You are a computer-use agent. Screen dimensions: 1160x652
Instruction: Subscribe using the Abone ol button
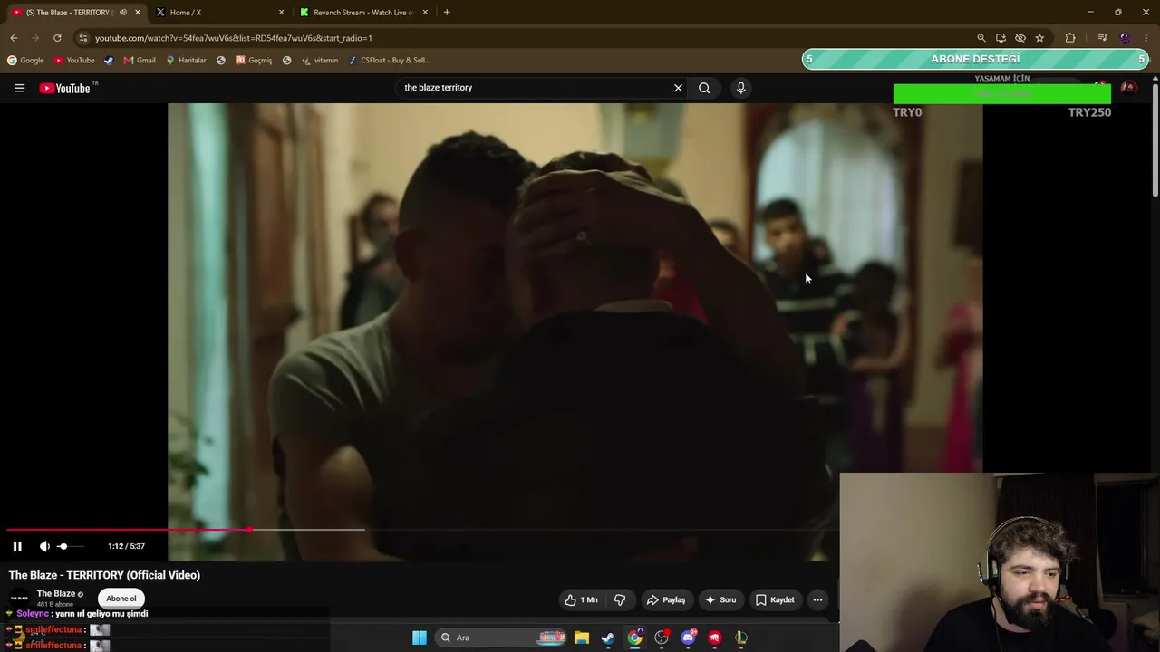point(121,599)
